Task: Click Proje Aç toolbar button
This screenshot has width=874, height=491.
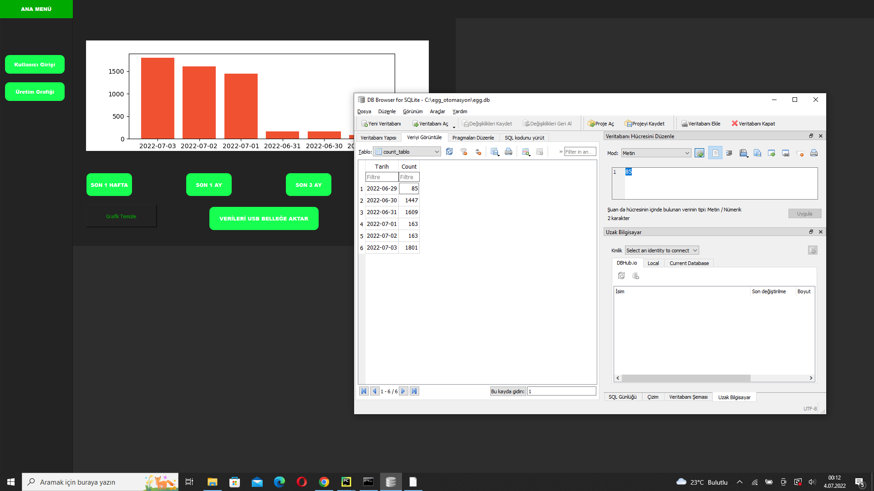Action: (x=601, y=124)
